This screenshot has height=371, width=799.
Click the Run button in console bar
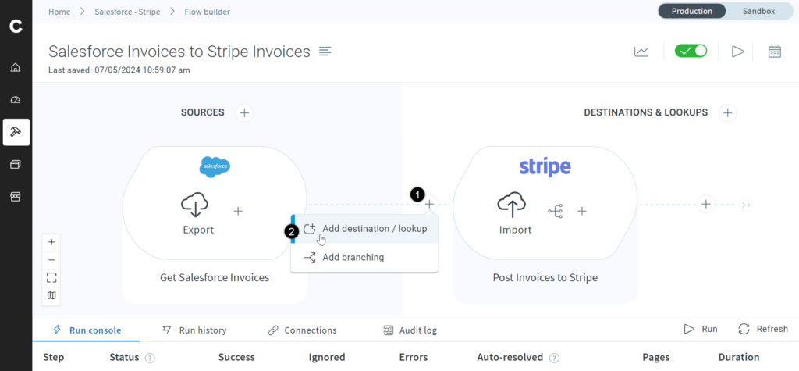(701, 329)
